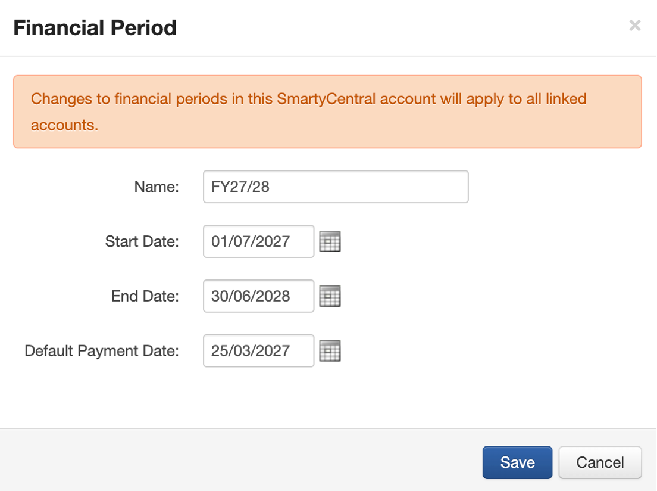
Task: Click the Start Date: label
Action: pyautogui.click(x=142, y=241)
